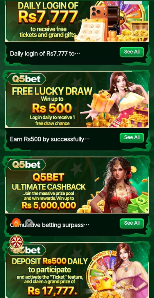Tap See All for Daily login promotion
This screenshot has height=298, width=154.
tap(132, 52)
